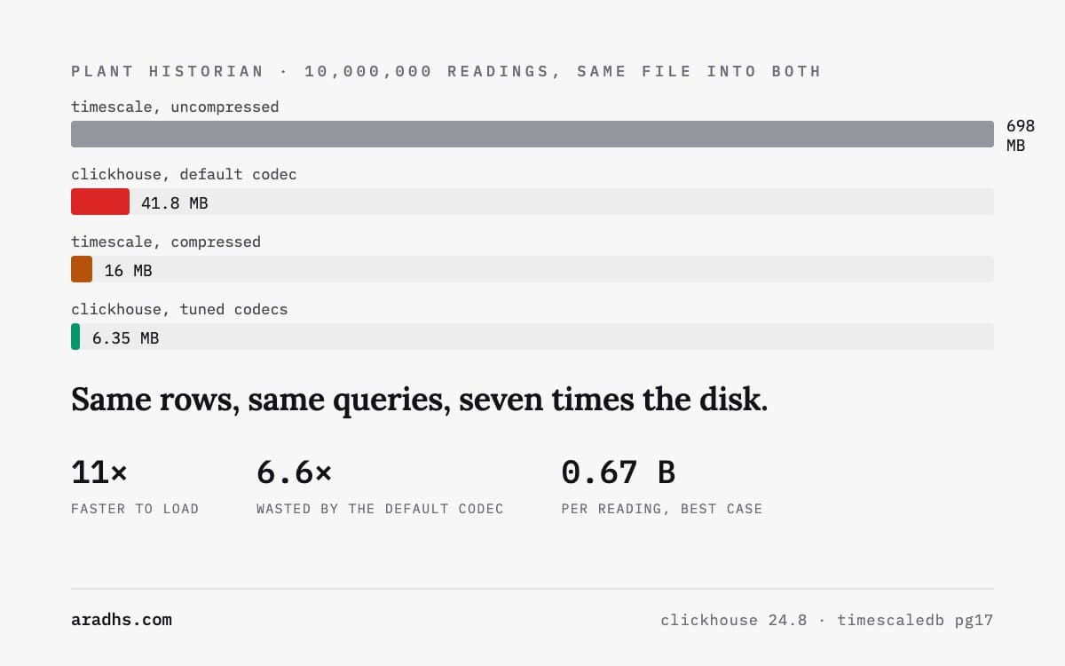Click the 'Faster to load' caption
This screenshot has width=1065, height=666.
[135, 509]
